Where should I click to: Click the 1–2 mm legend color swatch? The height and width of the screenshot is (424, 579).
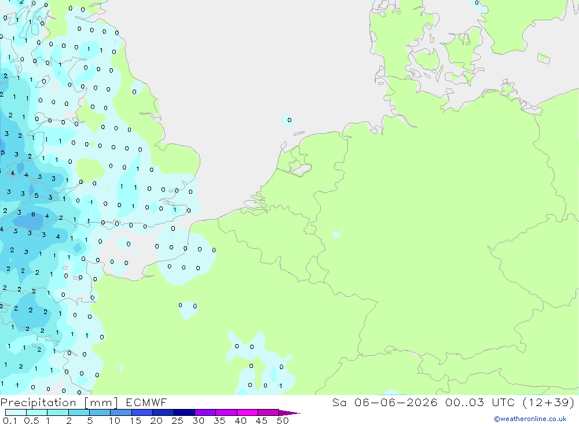click(x=58, y=412)
